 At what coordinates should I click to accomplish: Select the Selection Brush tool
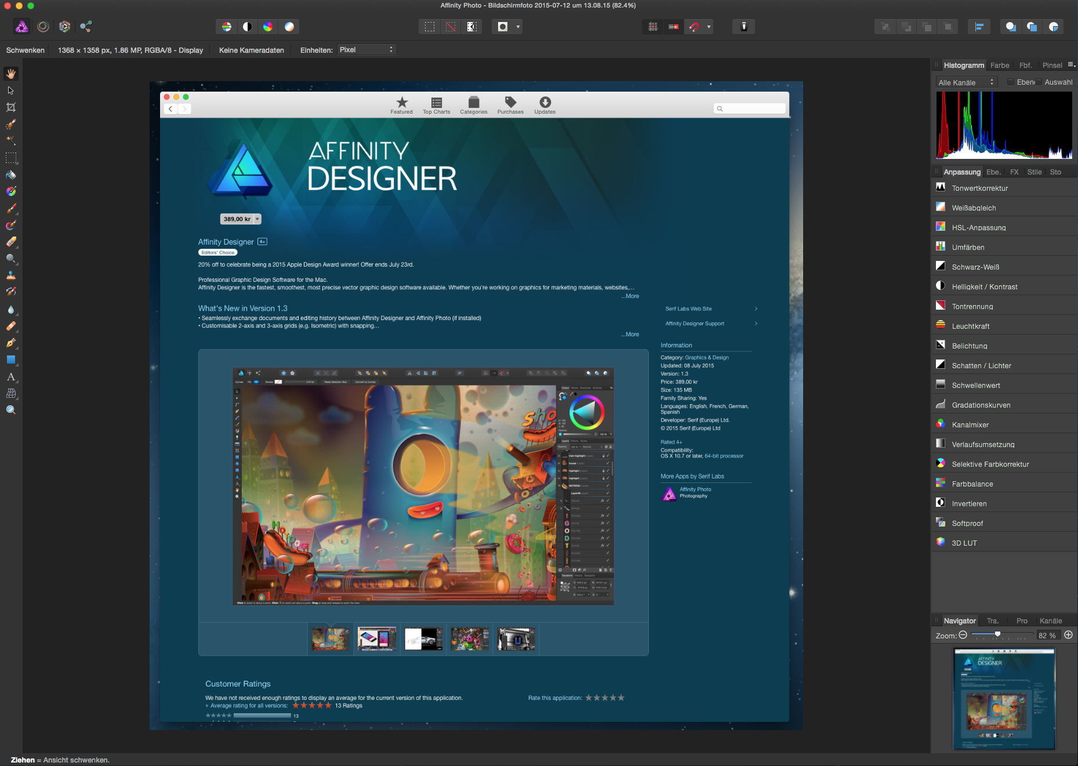coord(11,124)
